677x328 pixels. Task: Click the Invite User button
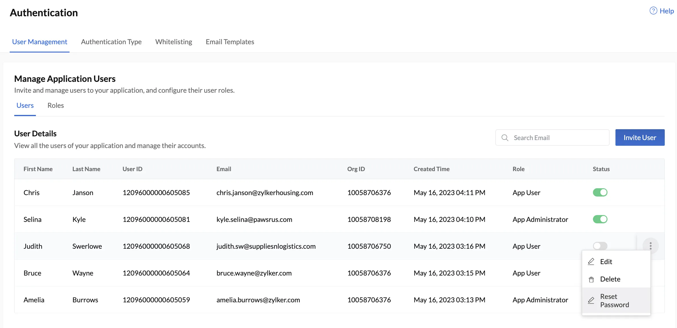click(640, 137)
